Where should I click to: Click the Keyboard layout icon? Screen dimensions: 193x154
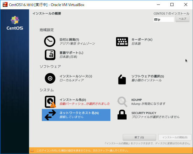click(x=122, y=42)
